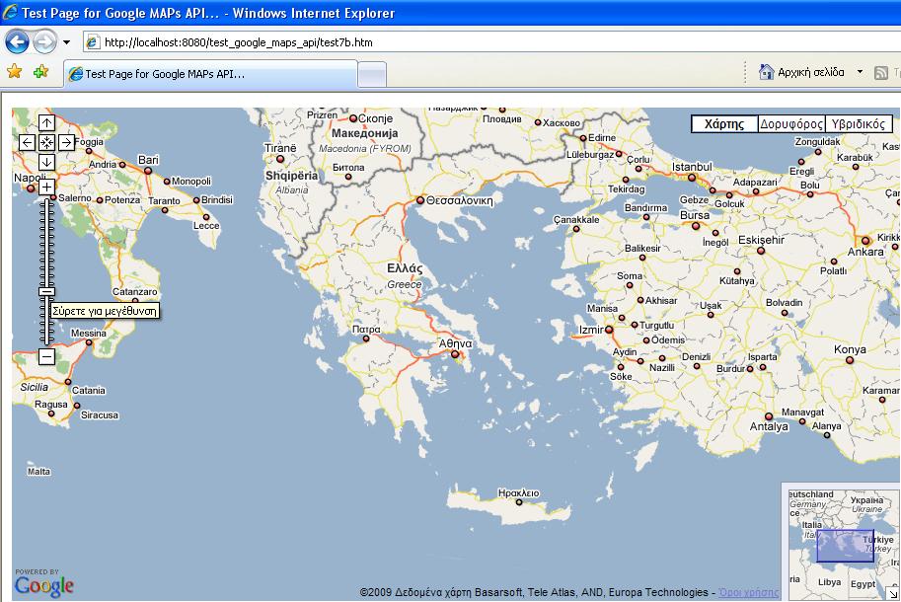Click the browser Forward button
This screenshot has height=602, width=901.
pos(44,41)
